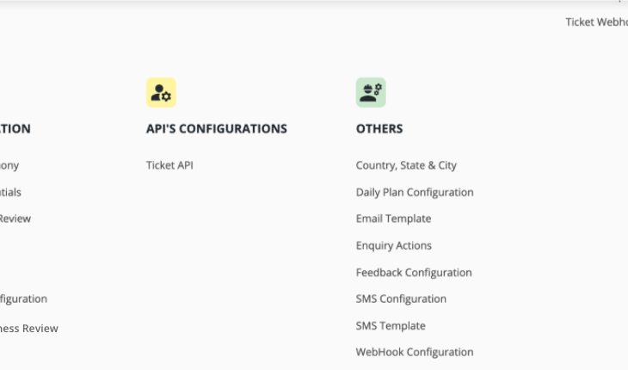628x370 pixels.
Task: Open WebHook Configuration link
Action: (415, 352)
